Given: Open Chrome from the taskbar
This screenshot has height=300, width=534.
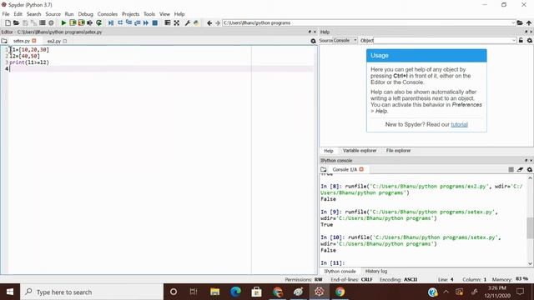Looking at the screenshot, I should pos(340,292).
